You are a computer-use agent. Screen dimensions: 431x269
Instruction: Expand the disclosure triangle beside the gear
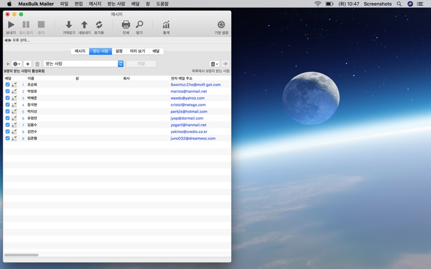[x=8, y=63]
